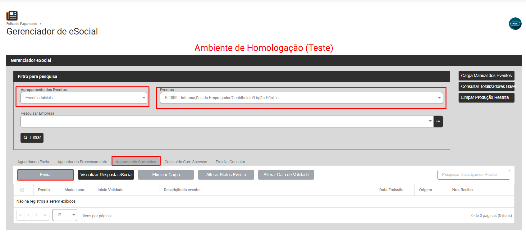Open the Eventos dropdown showing S-1000
The image size is (526, 234).
point(301,98)
